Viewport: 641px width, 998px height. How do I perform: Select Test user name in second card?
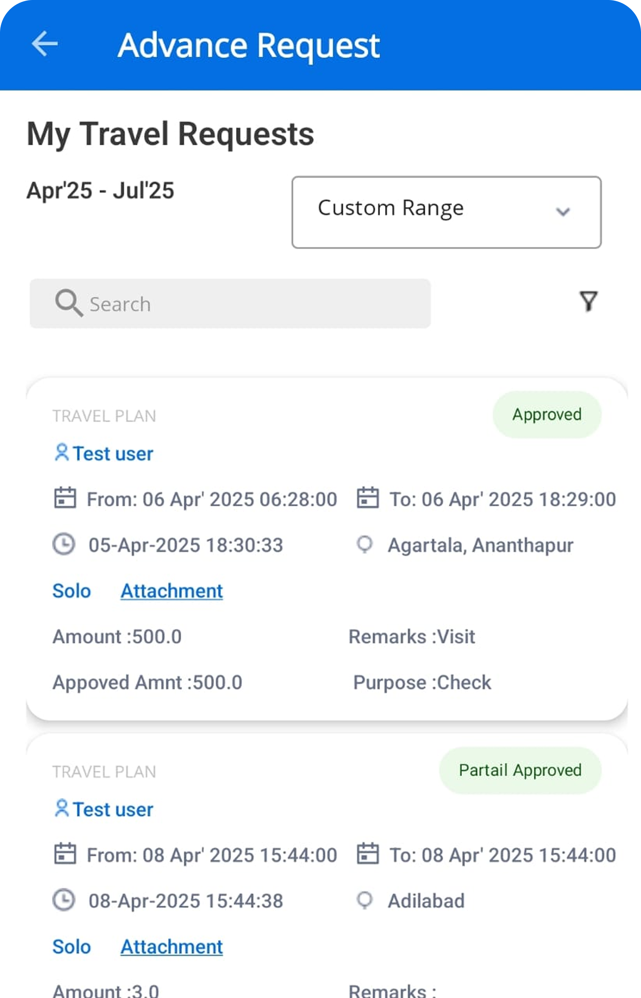click(112, 810)
